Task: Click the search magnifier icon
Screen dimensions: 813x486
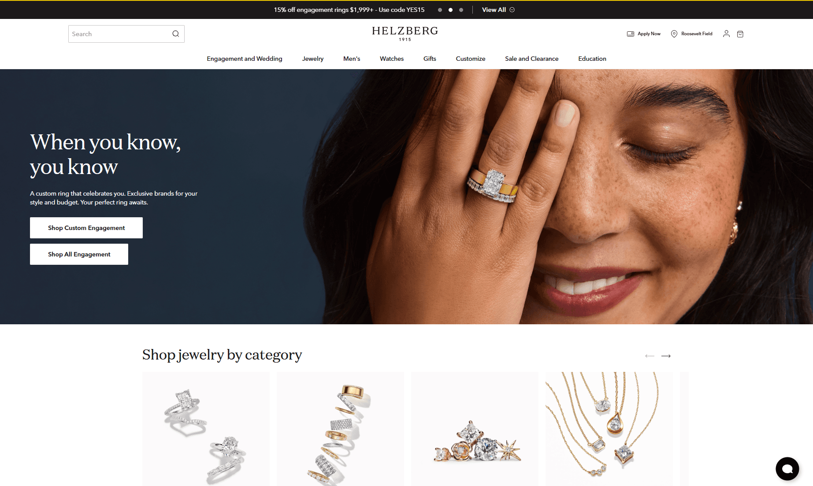Action: (175, 34)
